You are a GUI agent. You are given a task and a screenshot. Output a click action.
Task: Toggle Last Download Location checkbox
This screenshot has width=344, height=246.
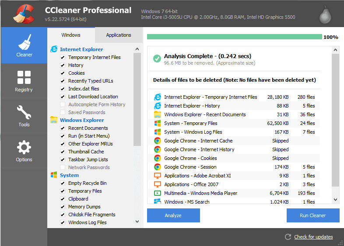pos(63,97)
